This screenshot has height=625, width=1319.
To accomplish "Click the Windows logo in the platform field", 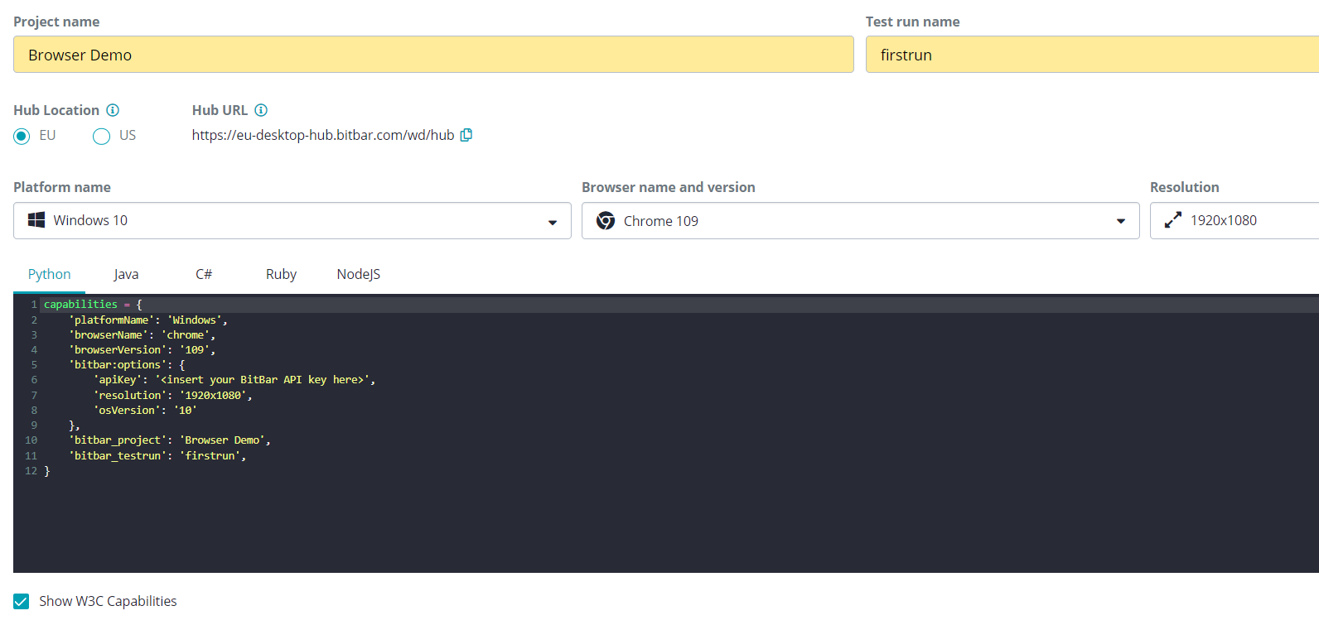I will click(36, 220).
